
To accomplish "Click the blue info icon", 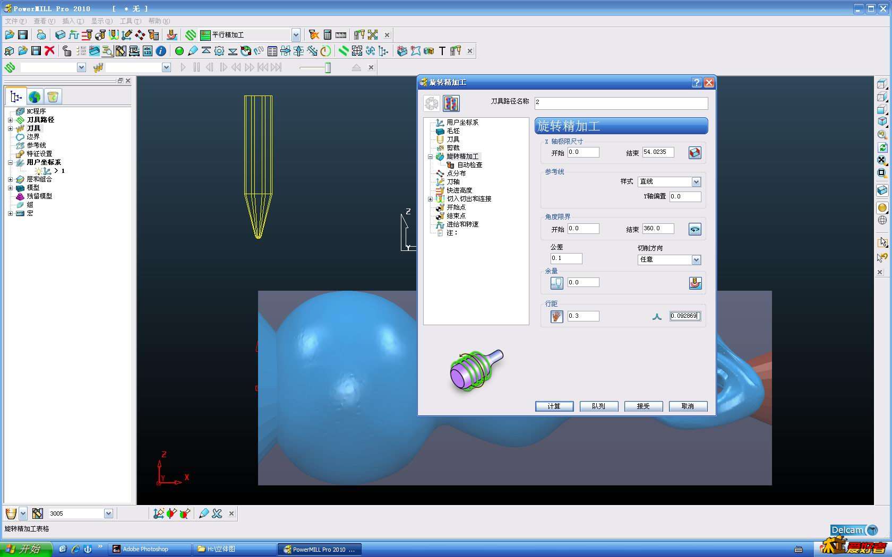I will coord(161,51).
